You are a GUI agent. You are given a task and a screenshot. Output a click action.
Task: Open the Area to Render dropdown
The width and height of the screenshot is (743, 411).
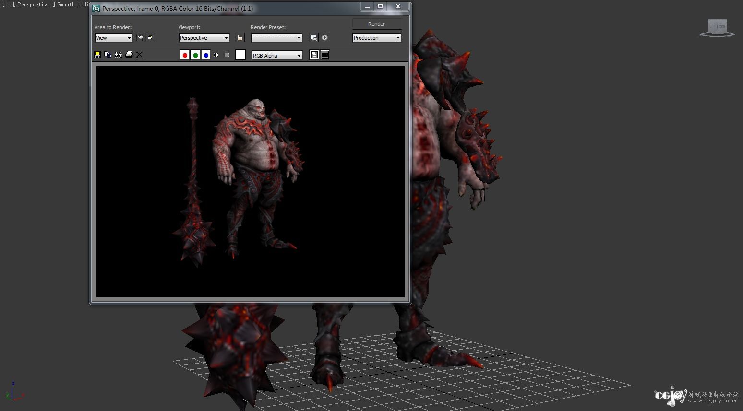(x=114, y=38)
